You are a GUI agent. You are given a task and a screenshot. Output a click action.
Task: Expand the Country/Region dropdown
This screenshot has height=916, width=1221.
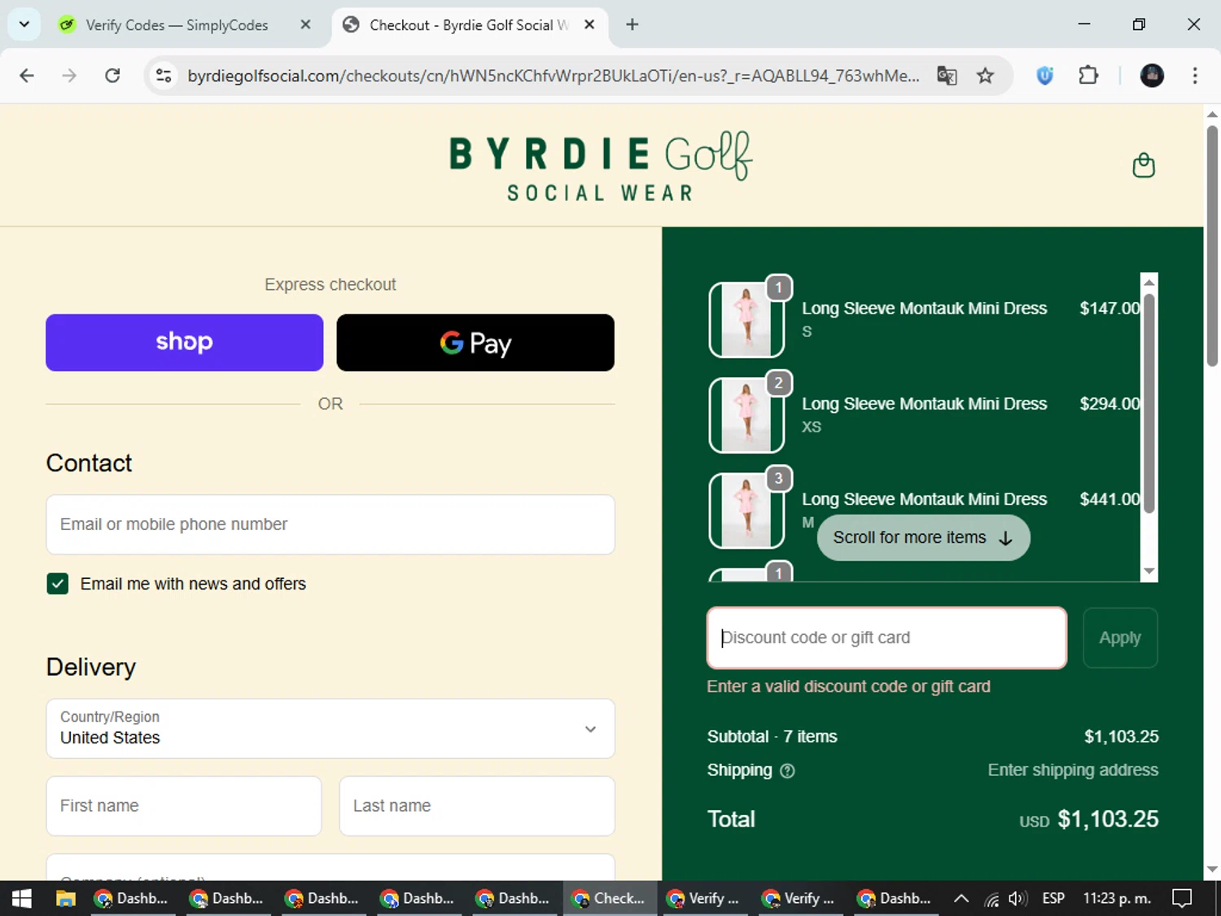click(x=330, y=729)
